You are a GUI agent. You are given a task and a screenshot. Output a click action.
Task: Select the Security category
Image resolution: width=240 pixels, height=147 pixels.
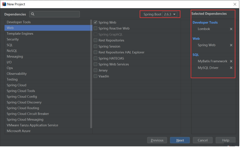(x=48, y=39)
